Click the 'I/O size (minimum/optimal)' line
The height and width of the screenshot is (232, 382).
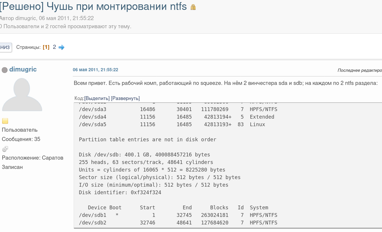coord(153,185)
